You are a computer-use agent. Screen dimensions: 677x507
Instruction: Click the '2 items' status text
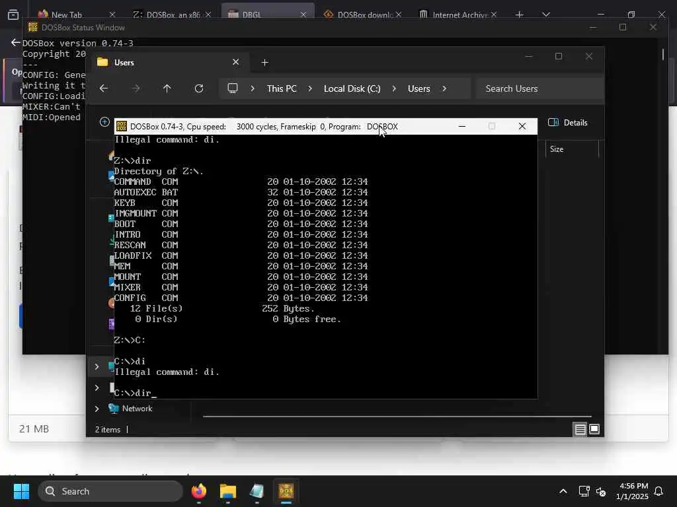[108, 429]
